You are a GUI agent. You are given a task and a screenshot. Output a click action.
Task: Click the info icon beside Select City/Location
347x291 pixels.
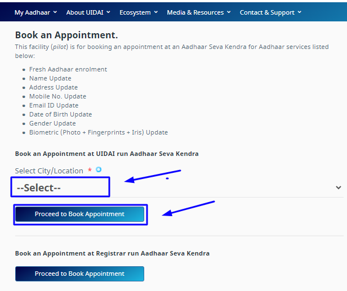click(x=99, y=169)
